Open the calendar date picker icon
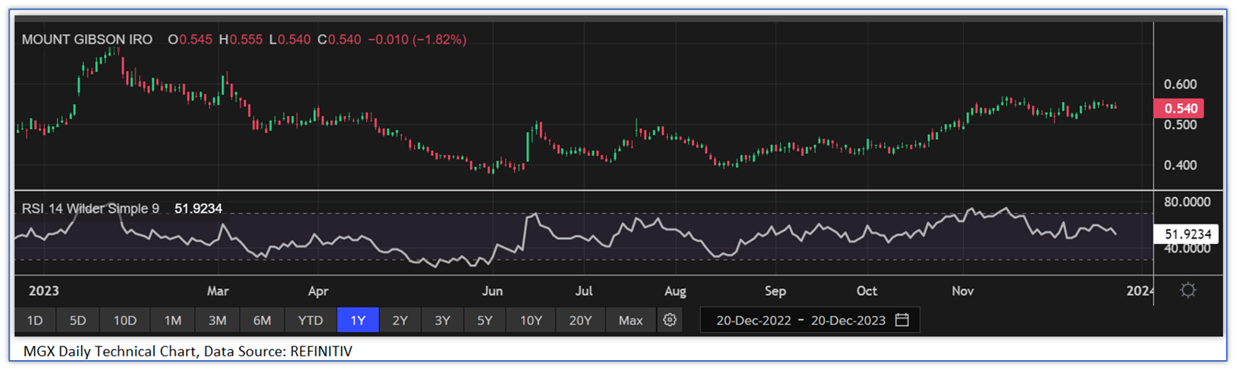This screenshot has height=370, width=1236. pos(902,320)
